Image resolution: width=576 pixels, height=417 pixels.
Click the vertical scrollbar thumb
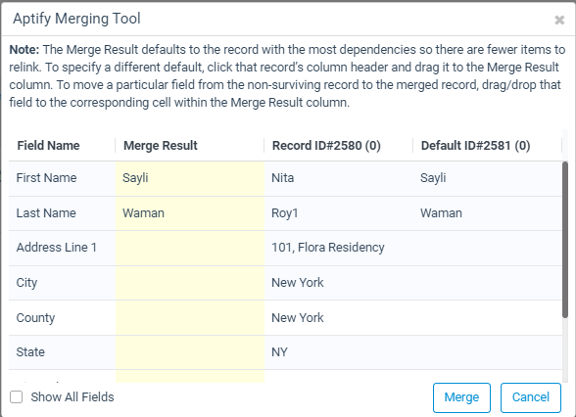[x=565, y=240]
